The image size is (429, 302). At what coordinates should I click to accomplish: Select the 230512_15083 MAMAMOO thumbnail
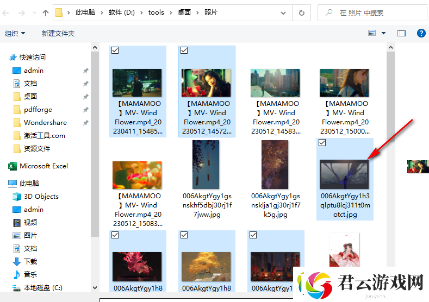[137, 175]
